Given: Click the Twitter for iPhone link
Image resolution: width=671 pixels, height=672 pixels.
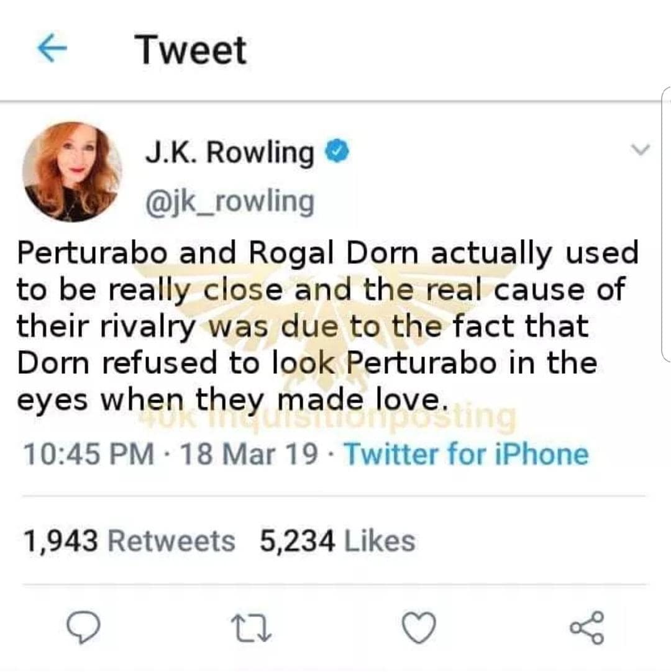Looking at the screenshot, I should [465, 454].
